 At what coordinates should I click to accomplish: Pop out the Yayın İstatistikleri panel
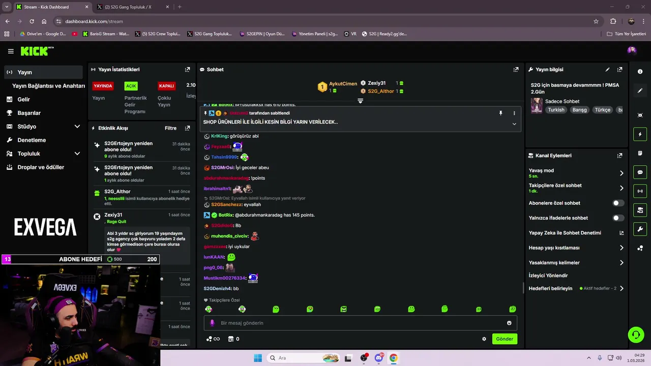tap(187, 70)
